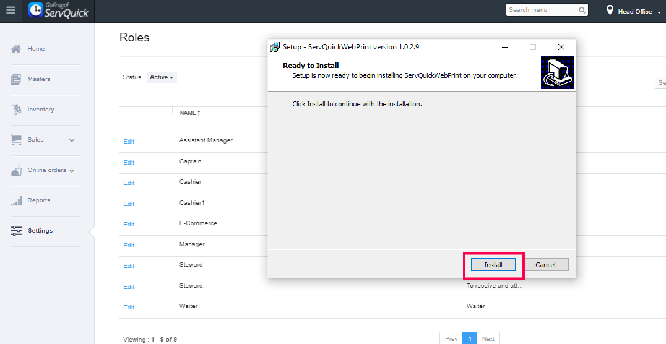Edit the Assistant Manager role
This screenshot has width=666, height=344.
coord(129,142)
